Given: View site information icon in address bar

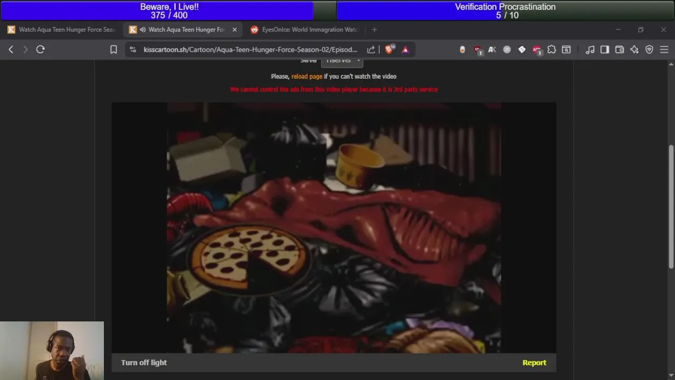Looking at the screenshot, I should pyautogui.click(x=133, y=50).
